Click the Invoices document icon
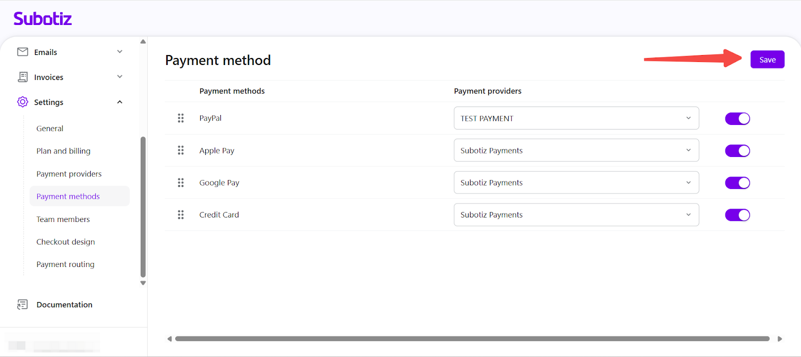Viewport: 801px width, 357px height. click(x=23, y=77)
